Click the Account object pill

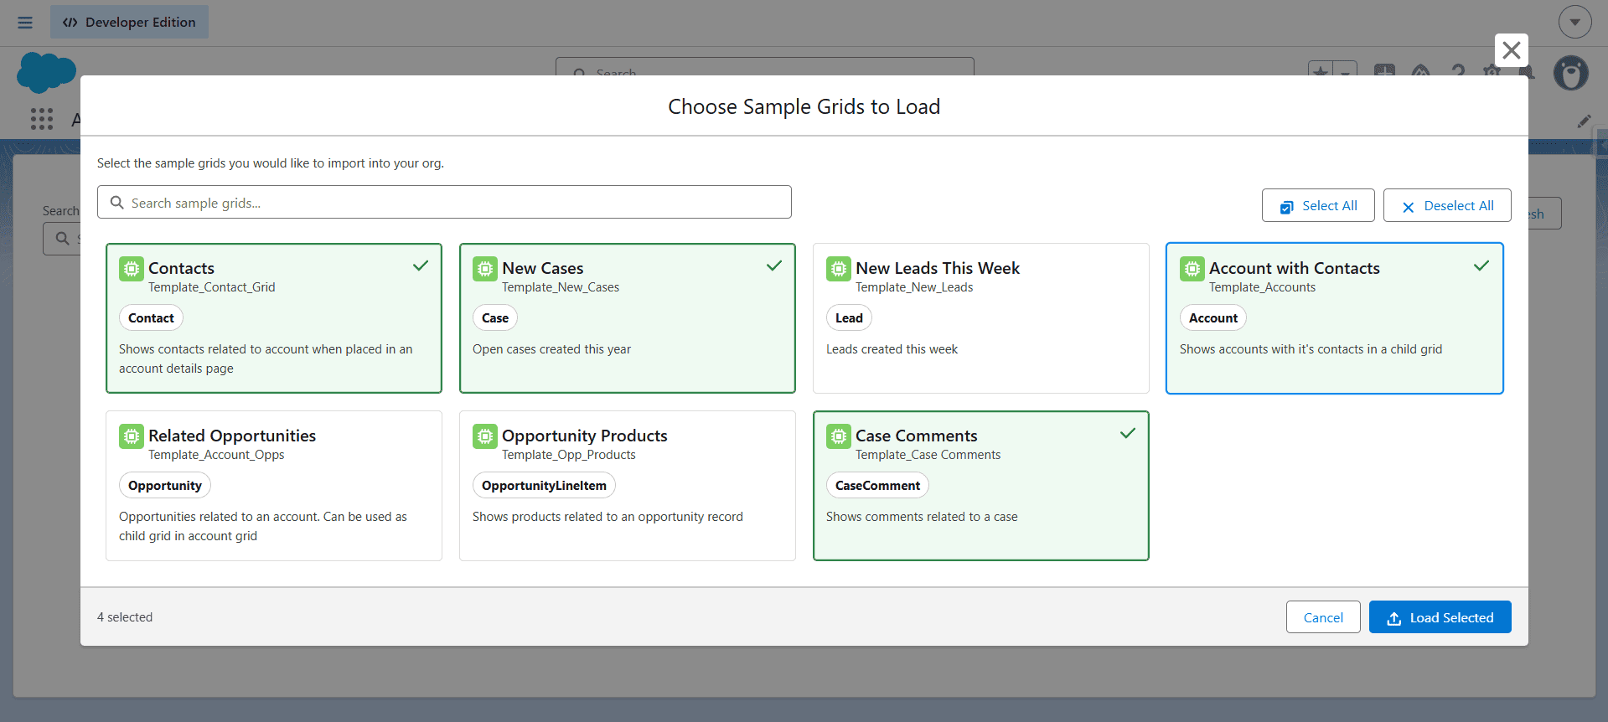coord(1213,318)
